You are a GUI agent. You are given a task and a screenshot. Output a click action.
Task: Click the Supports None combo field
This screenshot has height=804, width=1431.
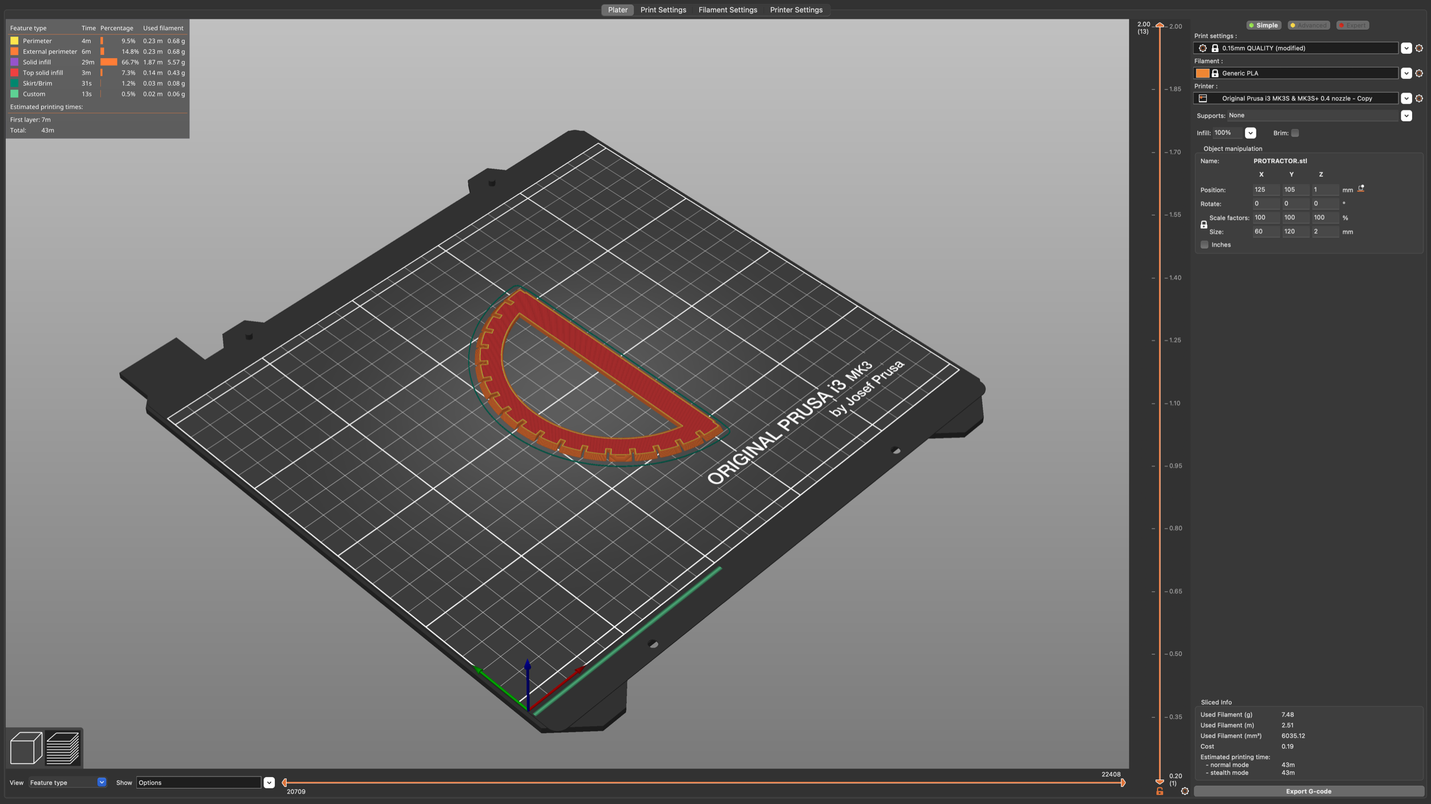pyautogui.click(x=1313, y=116)
